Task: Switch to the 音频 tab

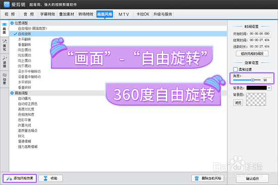Action: coord(29,14)
